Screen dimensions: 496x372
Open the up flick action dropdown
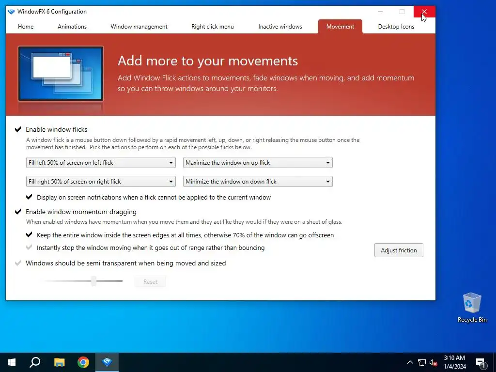[x=258, y=163]
